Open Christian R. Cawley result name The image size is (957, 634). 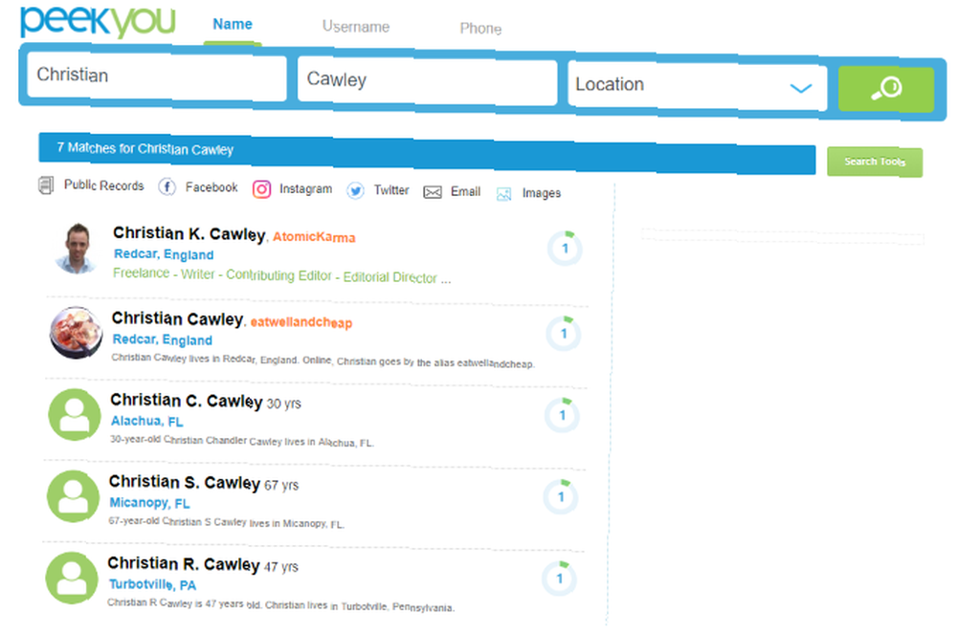click(x=184, y=564)
